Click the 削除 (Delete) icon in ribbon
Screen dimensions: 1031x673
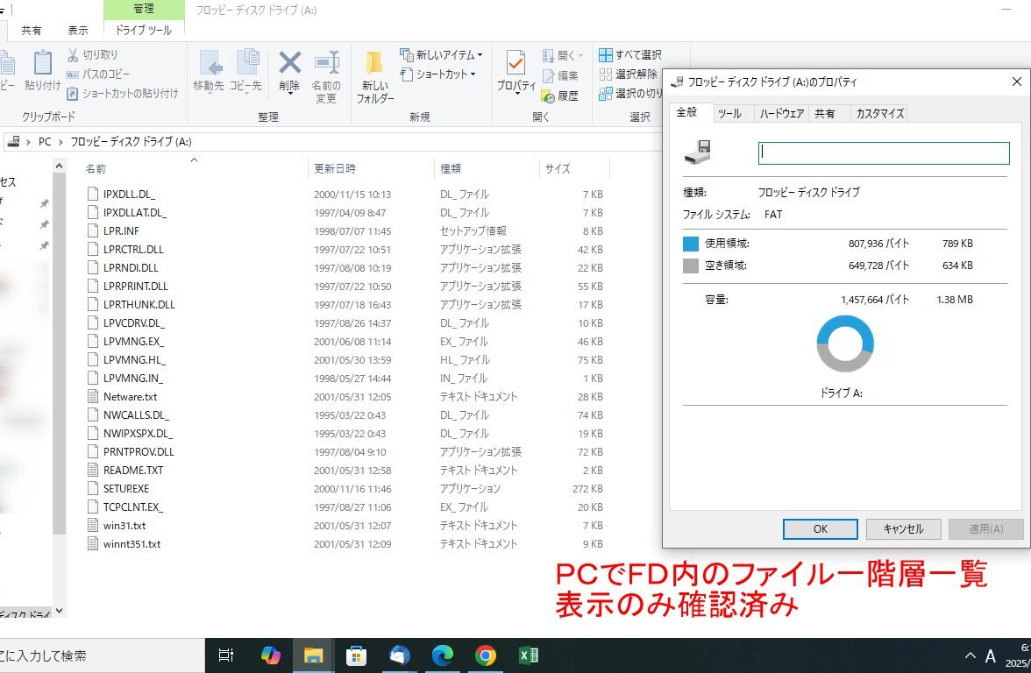289,70
